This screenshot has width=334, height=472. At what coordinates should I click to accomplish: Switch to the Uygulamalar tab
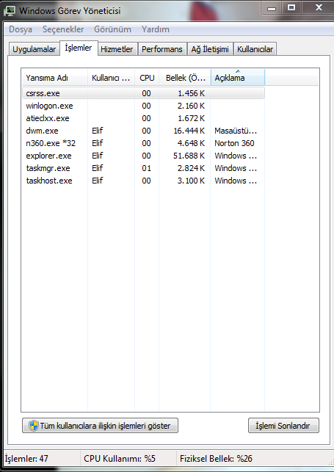pyautogui.click(x=34, y=49)
